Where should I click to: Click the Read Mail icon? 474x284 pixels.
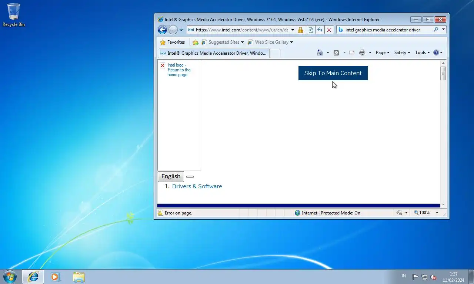click(352, 53)
